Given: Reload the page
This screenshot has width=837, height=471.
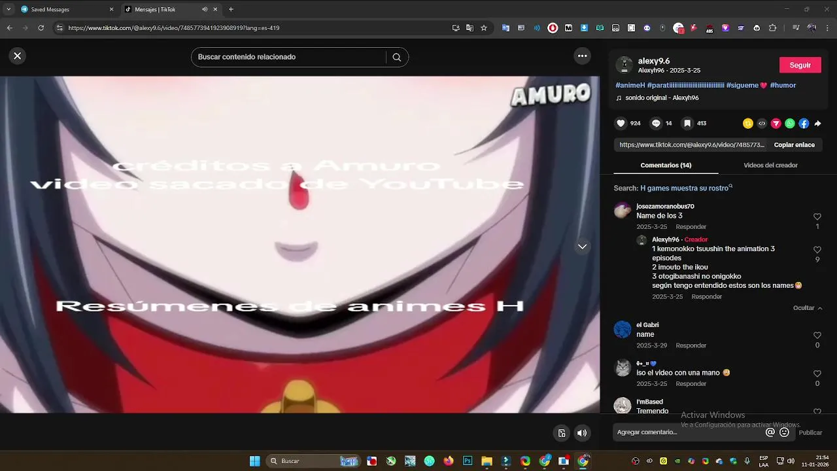Looking at the screenshot, I should coord(41,28).
